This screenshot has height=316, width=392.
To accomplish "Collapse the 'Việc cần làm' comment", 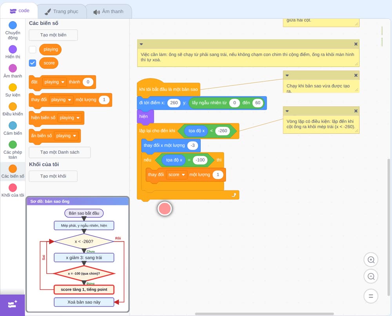I will (141, 44).
